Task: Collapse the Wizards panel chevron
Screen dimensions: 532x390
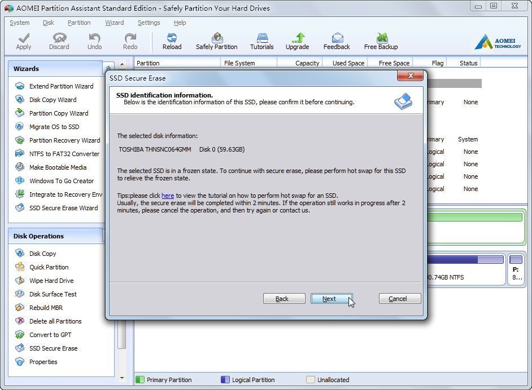Action: pyautogui.click(x=108, y=68)
